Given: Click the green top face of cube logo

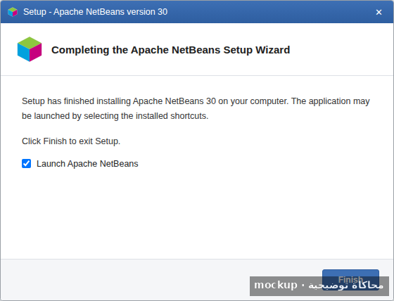Looking at the screenshot, I should click(x=30, y=42).
